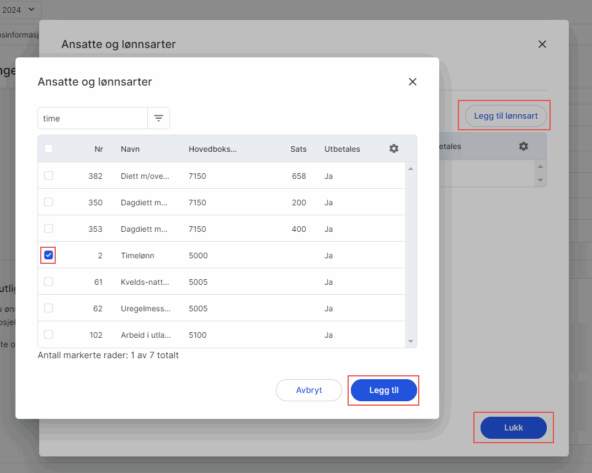Close the front Ansatte og lønnsarter dialog
This screenshot has width=592, height=473.
pyautogui.click(x=412, y=82)
